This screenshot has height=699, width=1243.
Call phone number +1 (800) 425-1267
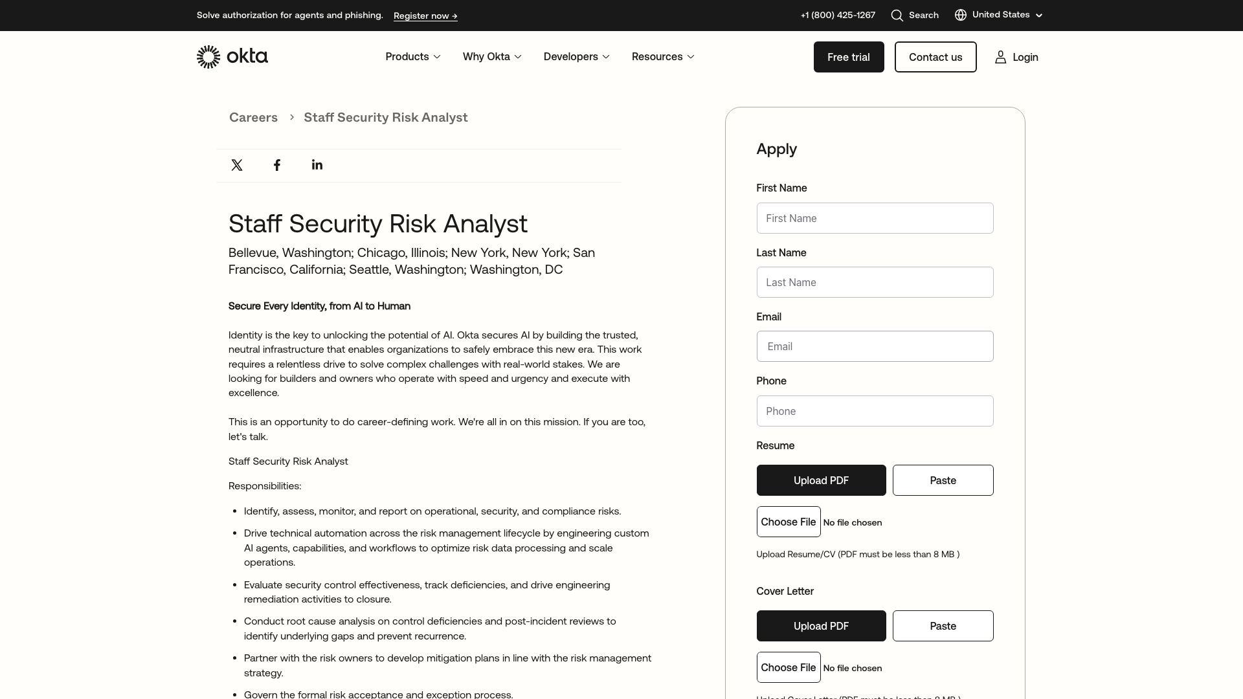point(838,15)
